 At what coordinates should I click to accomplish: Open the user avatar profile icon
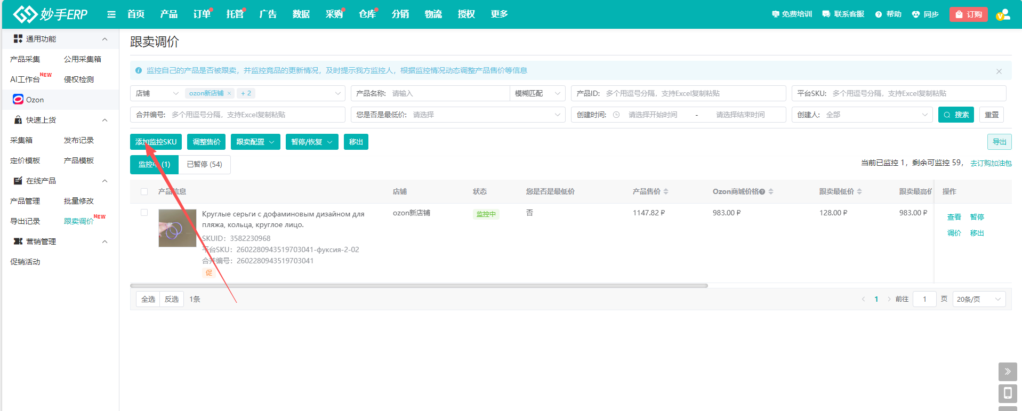point(1003,14)
